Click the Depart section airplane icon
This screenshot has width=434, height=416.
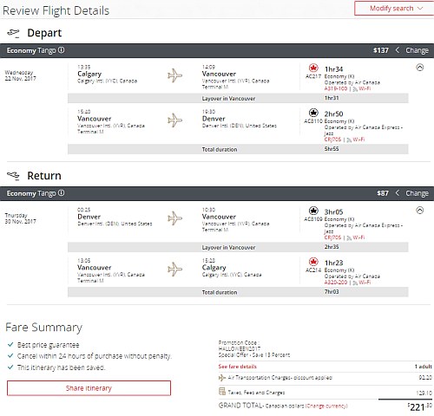coord(13,33)
